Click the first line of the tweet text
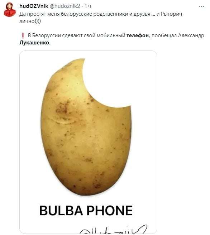The height and width of the screenshot is (235, 210). tap(101, 14)
